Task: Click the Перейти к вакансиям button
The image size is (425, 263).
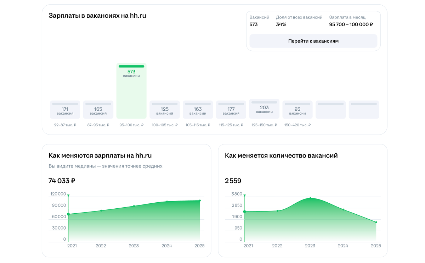Action: pos(313,41)
